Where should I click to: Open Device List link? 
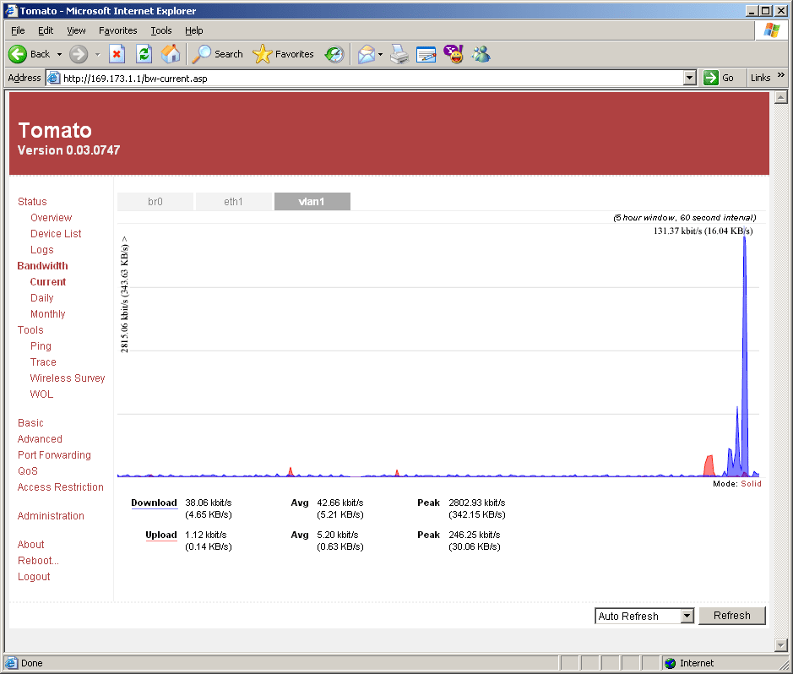56,234
